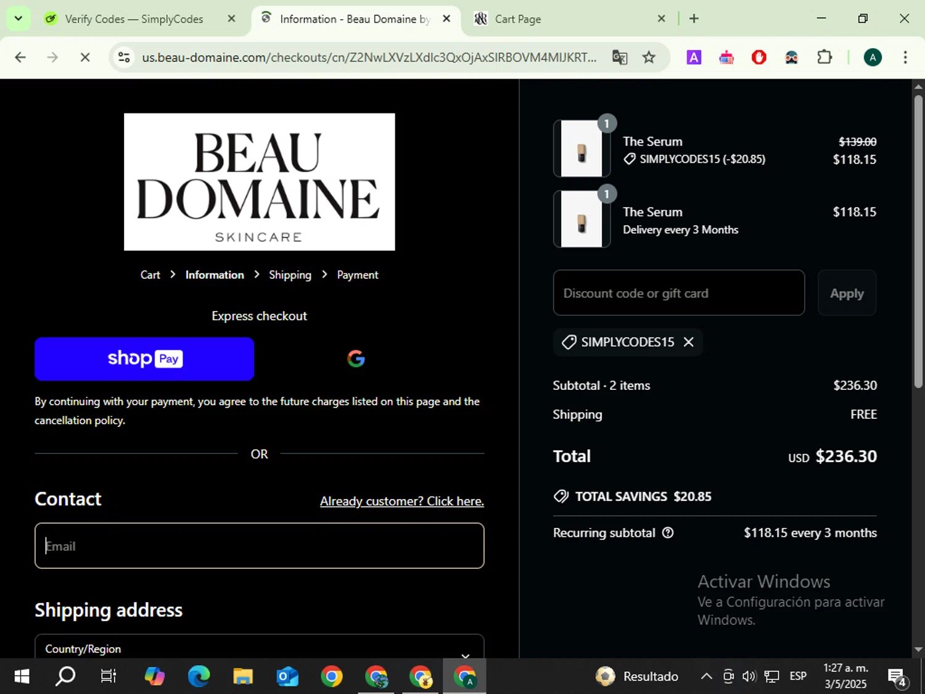Screen dimensions: 925x694
Task: Close the Cart Page tab
Action: click(661, 19)
